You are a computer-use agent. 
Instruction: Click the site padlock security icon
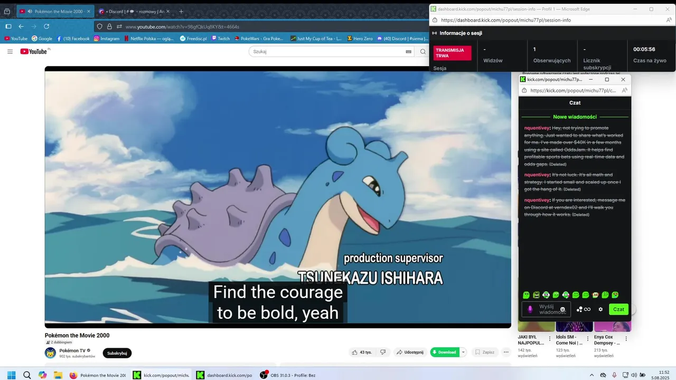(x=109, y=26)
